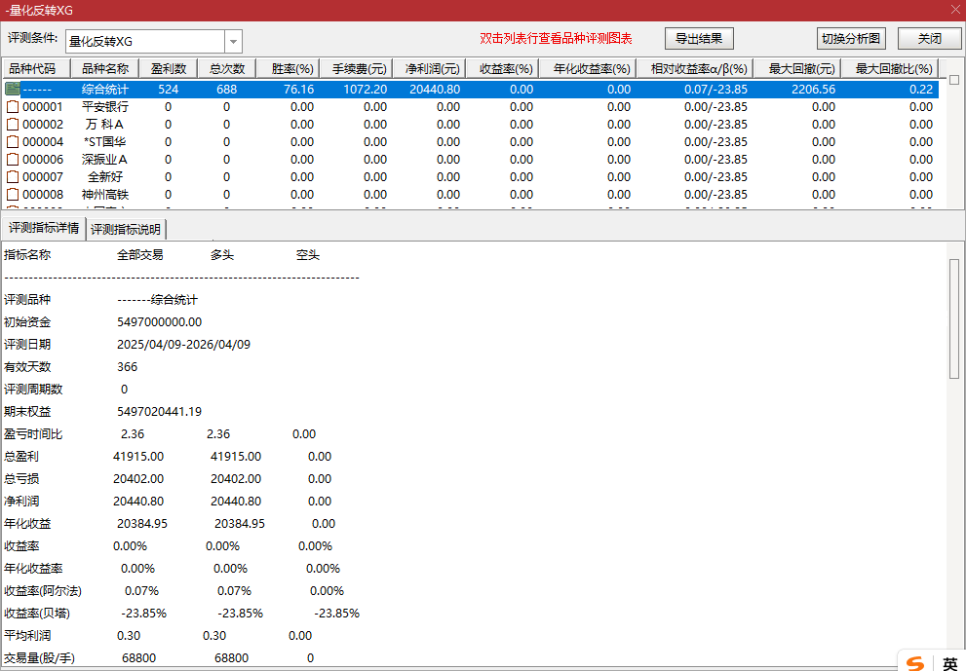Click the small square box right of table header
This screenshot has height=671, width=966.
tap(954, 79)
